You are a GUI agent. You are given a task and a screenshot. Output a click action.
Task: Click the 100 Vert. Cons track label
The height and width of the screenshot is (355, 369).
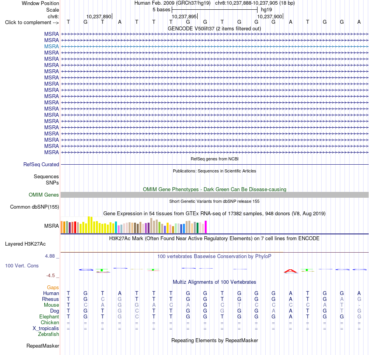[x=22, y=265]
